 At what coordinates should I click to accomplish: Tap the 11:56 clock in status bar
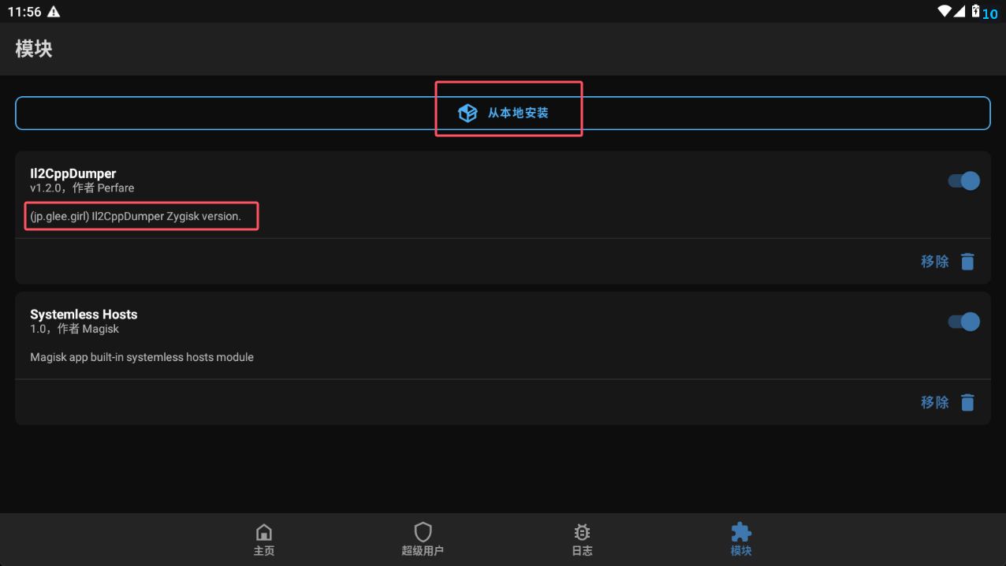(x=23, y=12)
